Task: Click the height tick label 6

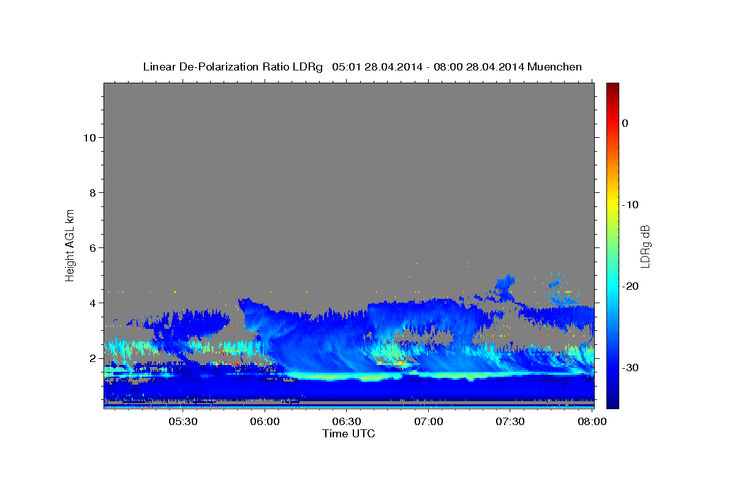Action: click(93, 248)
